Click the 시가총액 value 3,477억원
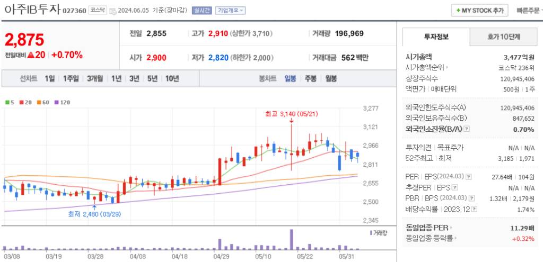This screenshot has width=543, height=262. 519,57
